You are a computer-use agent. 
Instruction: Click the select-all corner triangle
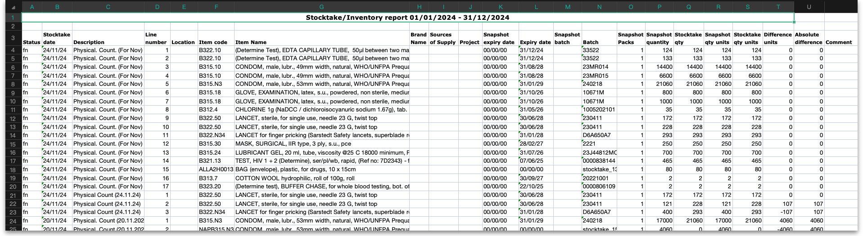point(13,7)
